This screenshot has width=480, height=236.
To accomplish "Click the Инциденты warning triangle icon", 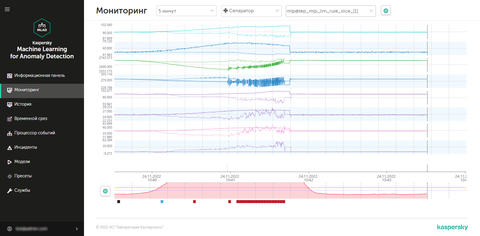I will pyautogui.click(x=10, y=147).
